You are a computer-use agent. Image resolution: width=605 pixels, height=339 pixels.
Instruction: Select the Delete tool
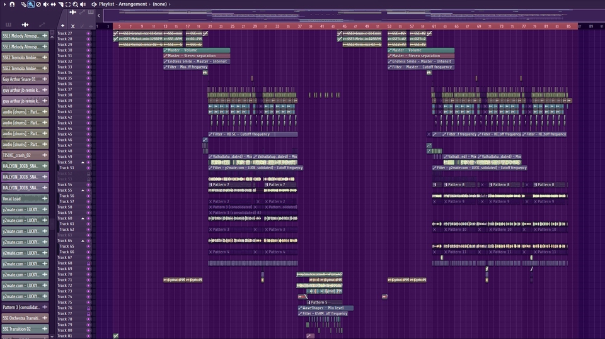[x=38, y=4]
